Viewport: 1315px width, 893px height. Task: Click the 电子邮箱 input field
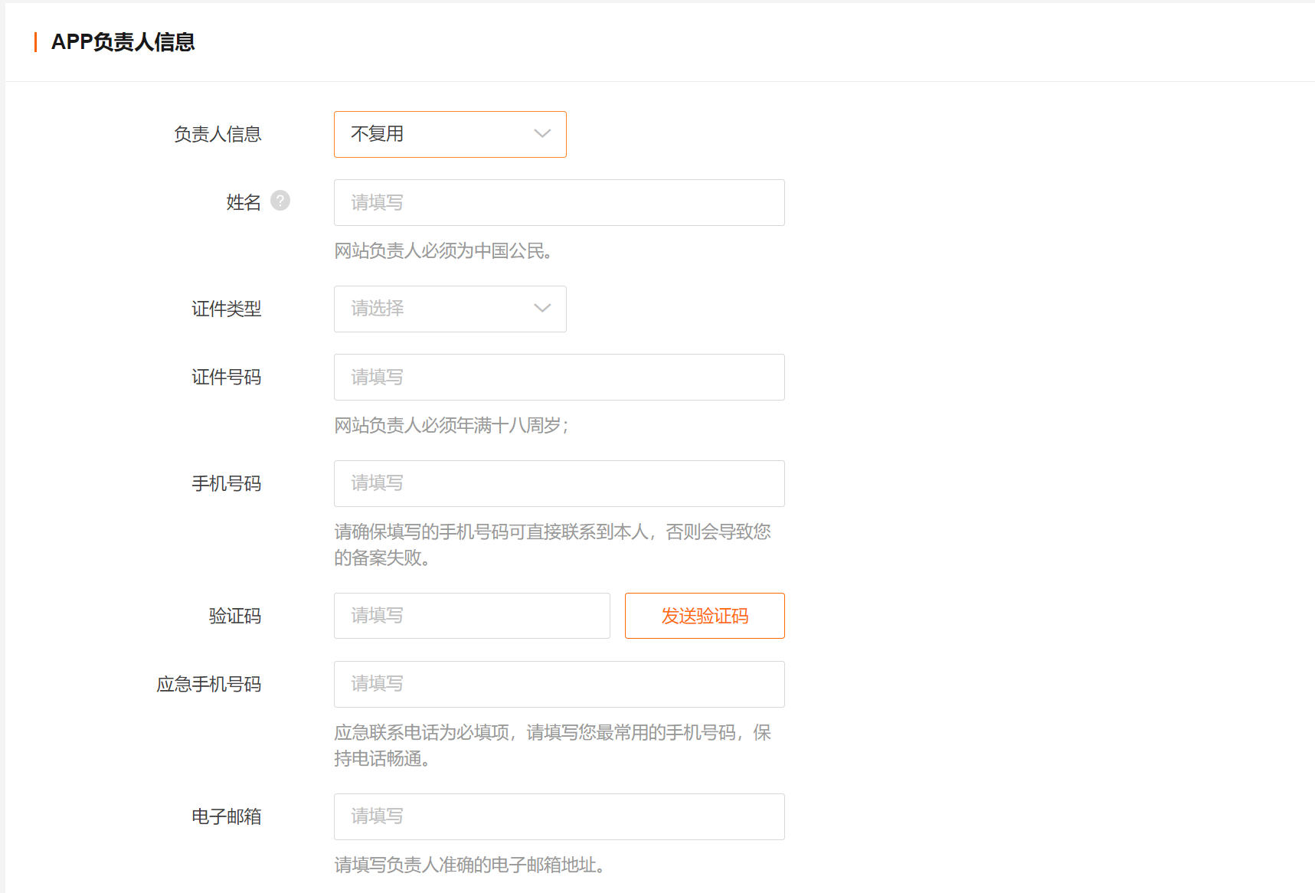(559, 816)
